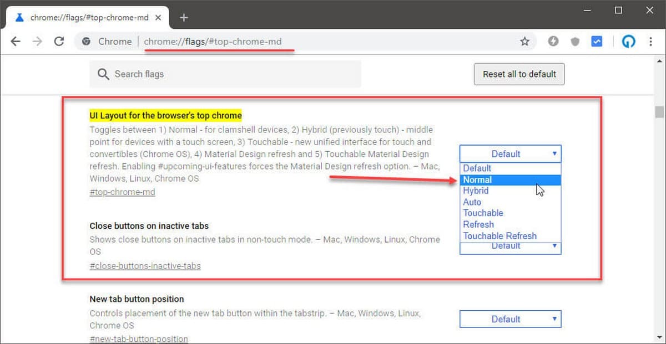Open the Chrome three-dot menu

tap(650, 42)
